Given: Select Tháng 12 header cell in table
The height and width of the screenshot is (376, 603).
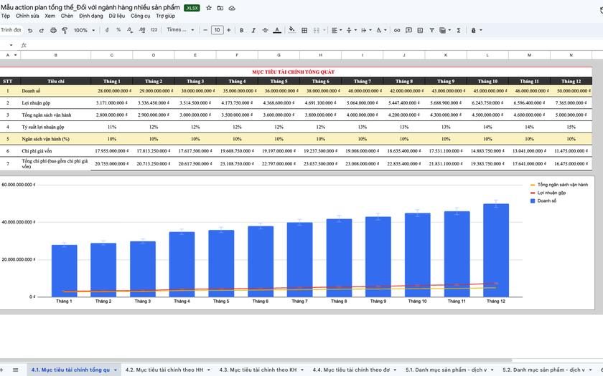Looking at the screenshot, I should point(571,82).
